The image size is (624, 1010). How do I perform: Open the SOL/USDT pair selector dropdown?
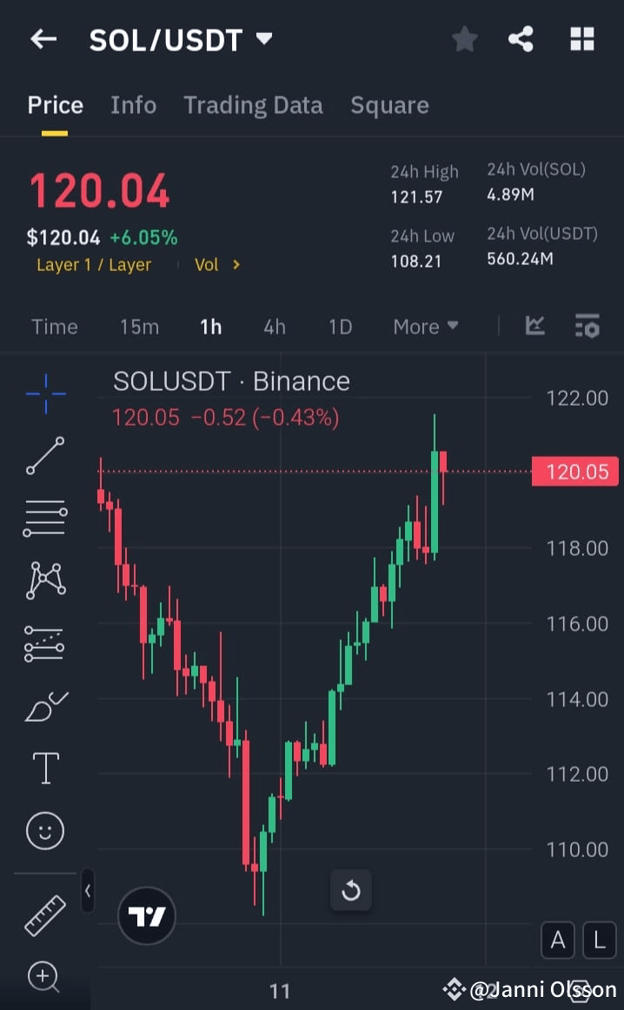(x=263, y=38)
